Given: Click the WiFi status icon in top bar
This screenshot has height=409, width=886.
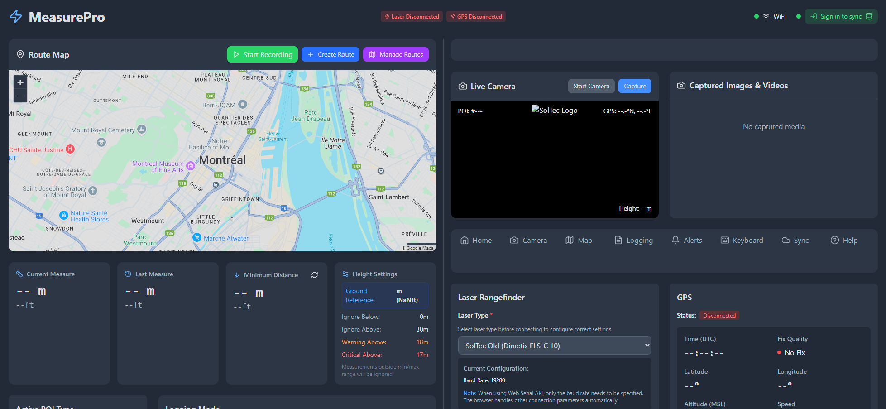Looking at the screenshot, I should tap(766, 16).
